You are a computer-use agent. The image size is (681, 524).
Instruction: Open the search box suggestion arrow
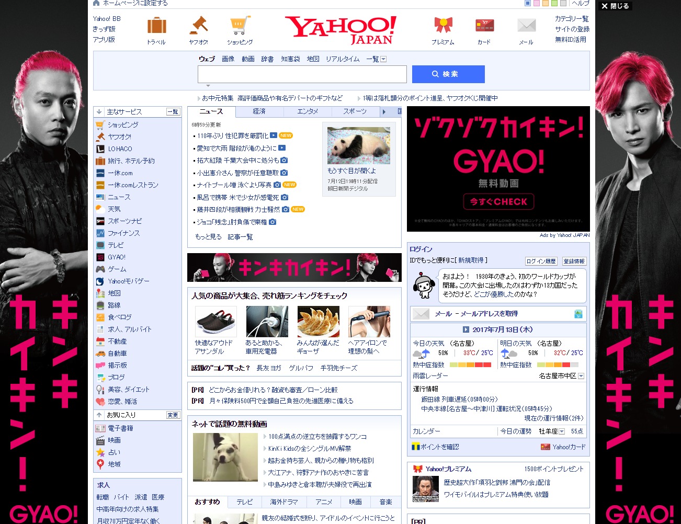coord(208,86)
